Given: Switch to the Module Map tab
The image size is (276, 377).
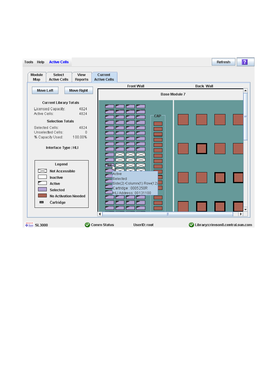Looking at the screenshot, I should [37, 77].
